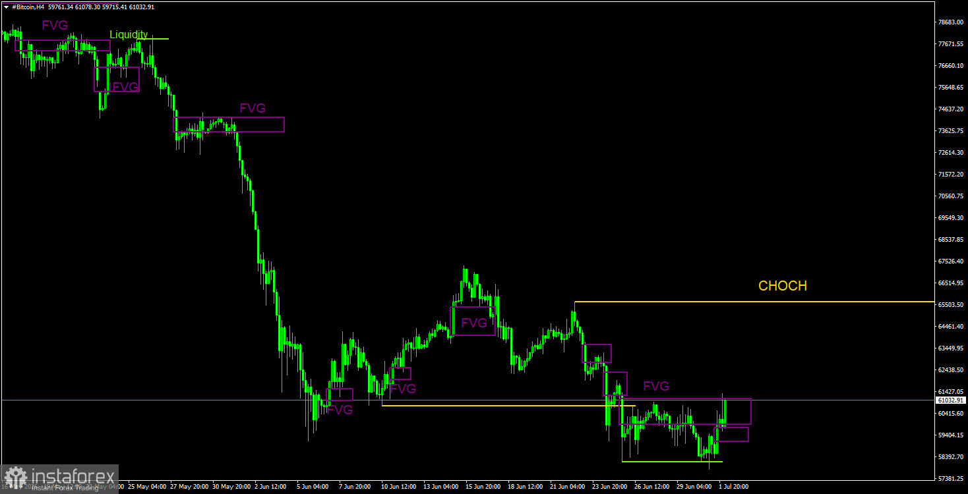Select the short Liquidity line beside its label
The image size is (968, 494).
pyautogui.click(x=153, y=39)
